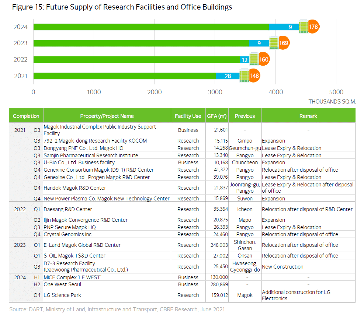Click the x-axis tick label 5000
This screenshot has height=315, width=357.
point(336,92)
